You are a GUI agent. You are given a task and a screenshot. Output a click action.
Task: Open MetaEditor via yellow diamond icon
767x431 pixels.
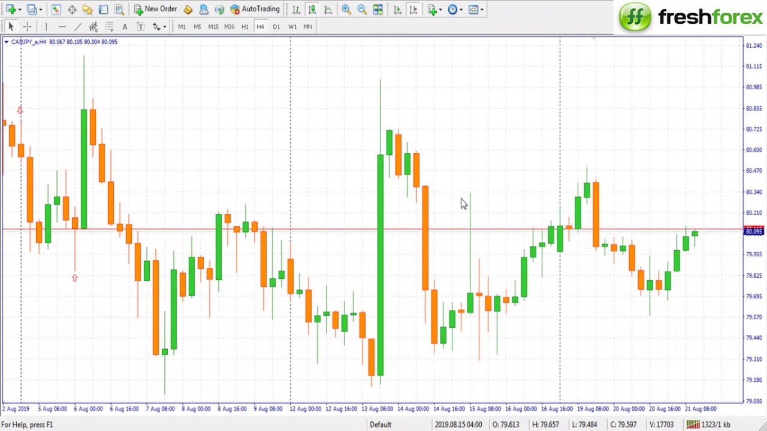click(x=188, y=9)
